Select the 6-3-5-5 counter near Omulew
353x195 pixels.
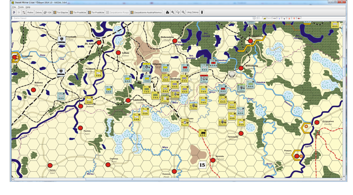(x=213, y=63)
